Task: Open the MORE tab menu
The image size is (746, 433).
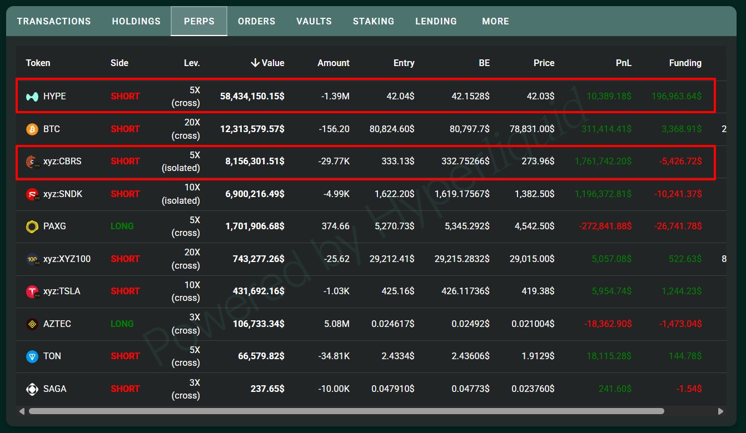Action: 495,21
